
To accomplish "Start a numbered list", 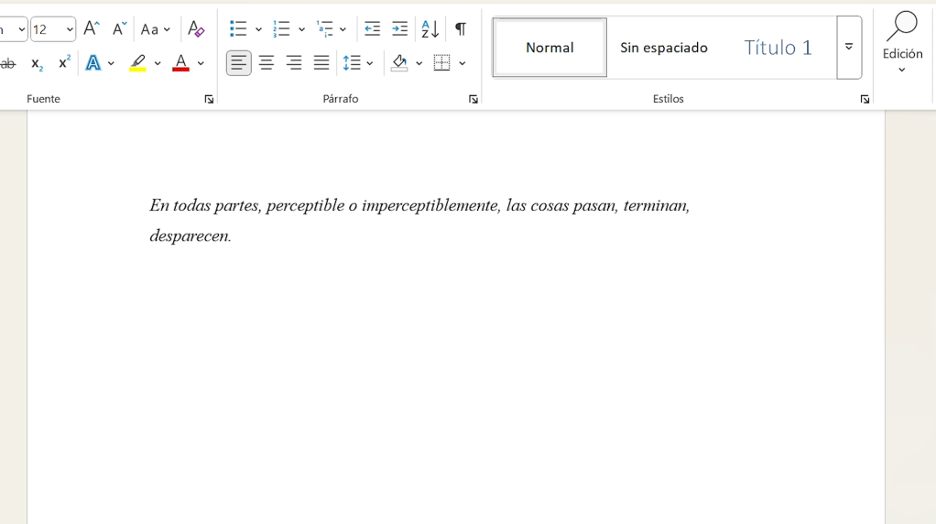I will 281,28.
